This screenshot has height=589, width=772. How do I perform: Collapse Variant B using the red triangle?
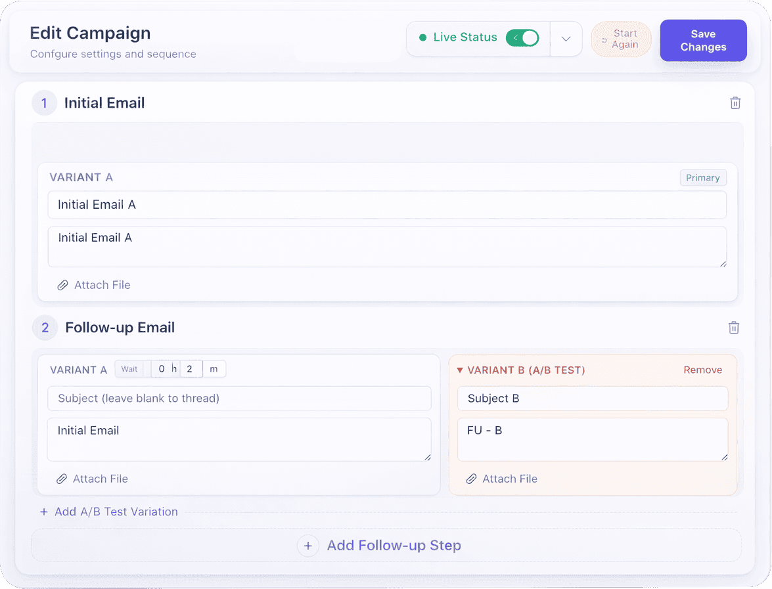click(x=460, y=370)
